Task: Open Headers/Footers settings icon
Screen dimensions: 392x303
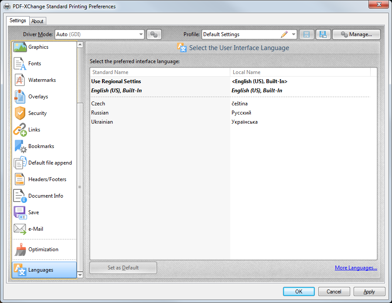Action: [20, 179]
